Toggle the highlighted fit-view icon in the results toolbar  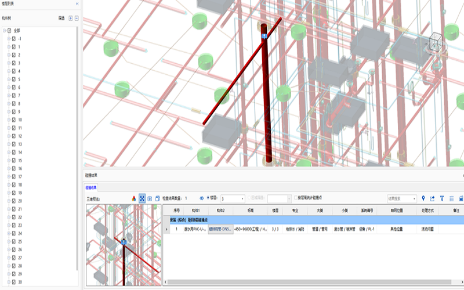pyautogui.click(x=142, y=198)
